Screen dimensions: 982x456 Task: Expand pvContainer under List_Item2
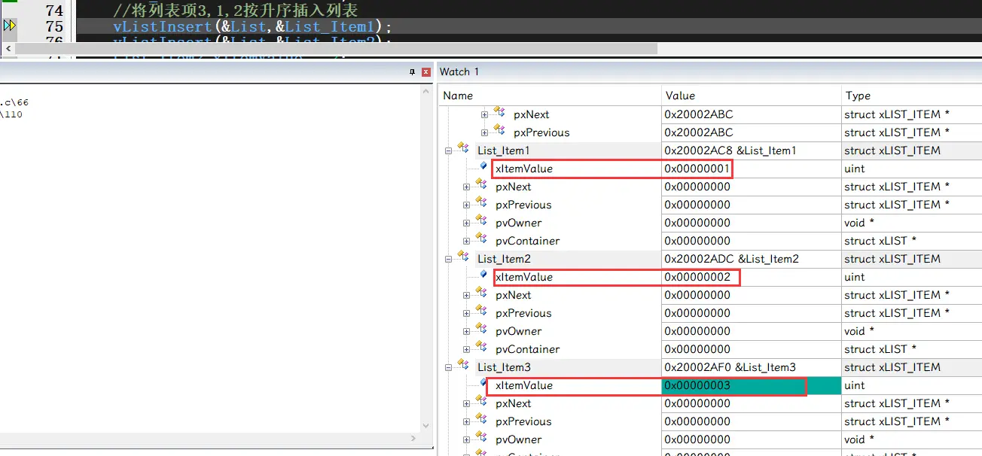point(467,349)
